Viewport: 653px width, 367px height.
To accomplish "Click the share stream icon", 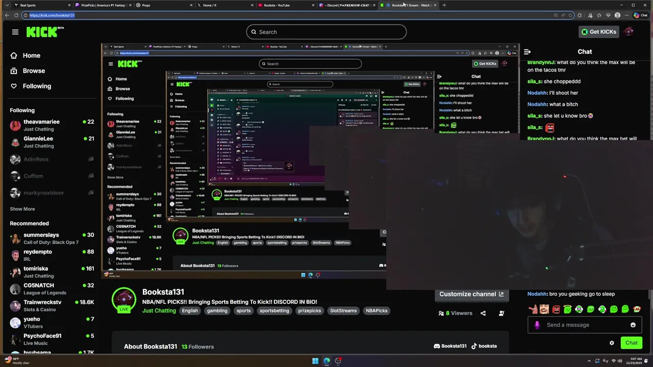I will (483, 313).
